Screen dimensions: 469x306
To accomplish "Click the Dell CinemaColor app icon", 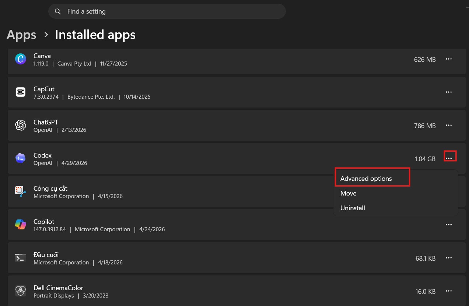I will click(21, 291).
